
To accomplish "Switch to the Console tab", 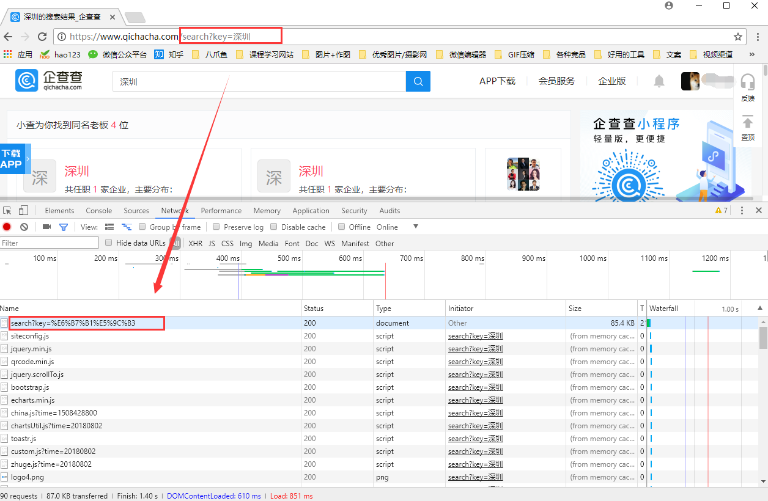I will 98,211.
